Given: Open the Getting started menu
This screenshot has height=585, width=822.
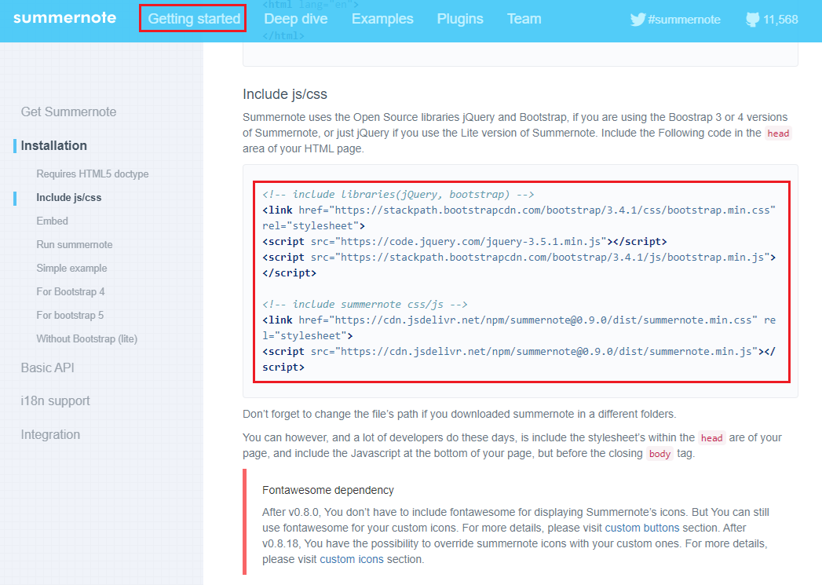Looking at the screenshot, I should click(x=194, y=19).
